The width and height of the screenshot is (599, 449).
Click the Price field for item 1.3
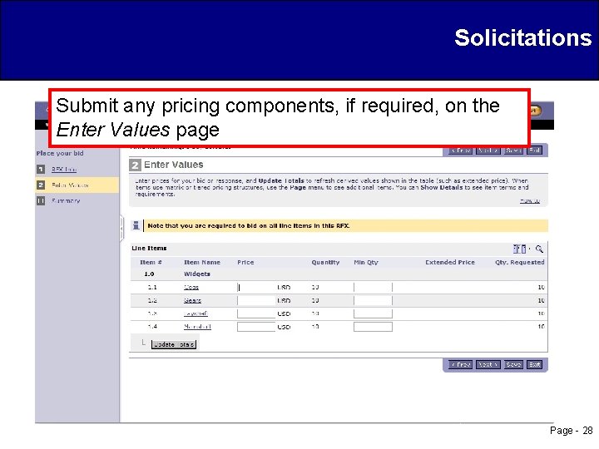[256, 313]
